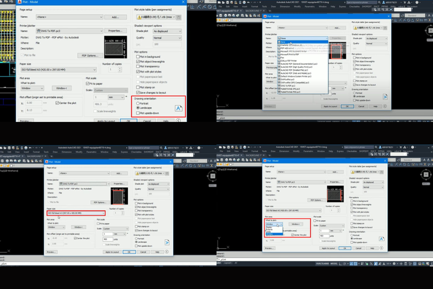The height and width of the screenshot is (289, 433).
Task: Uncheck Plot object lineweights in top-left dialog
Action: 138,61
